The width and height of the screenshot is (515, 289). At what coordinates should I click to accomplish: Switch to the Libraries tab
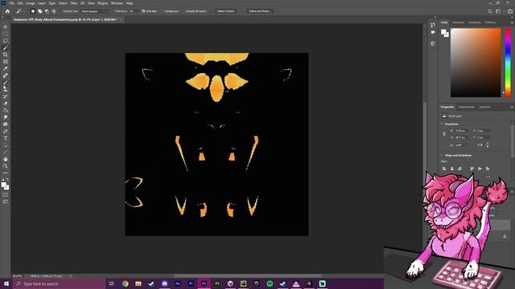(484, 107)
